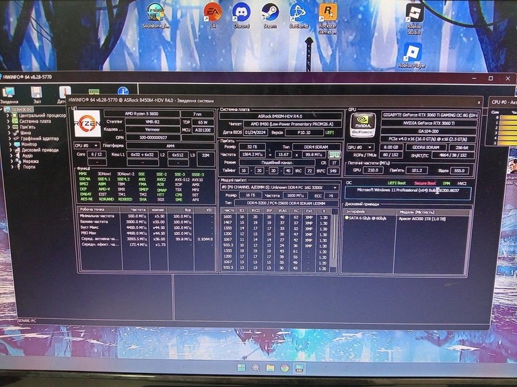This screenshot has width=517, height=387.
Task: Open the Soulstone desktop shortcut
Action: 156,16
